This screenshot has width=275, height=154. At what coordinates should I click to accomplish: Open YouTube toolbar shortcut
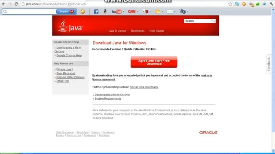(116, 12)
